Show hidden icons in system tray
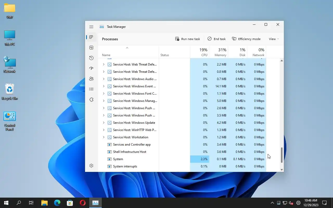Screen dimensions: 333x208 point(272,203)
